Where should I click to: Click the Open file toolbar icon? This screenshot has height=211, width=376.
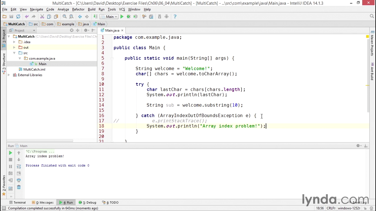pos(4,17)
